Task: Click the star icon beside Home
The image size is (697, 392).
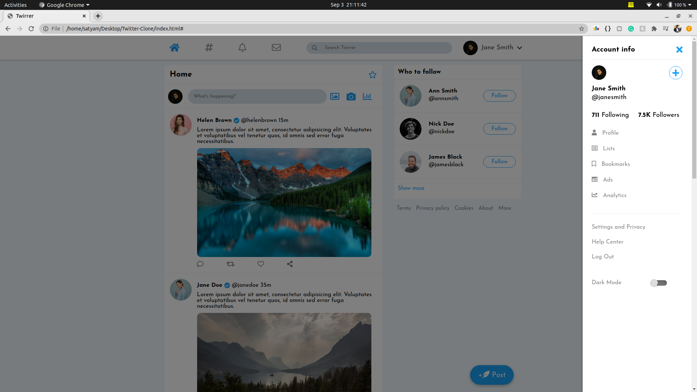Action: click(x=372, y=75)
